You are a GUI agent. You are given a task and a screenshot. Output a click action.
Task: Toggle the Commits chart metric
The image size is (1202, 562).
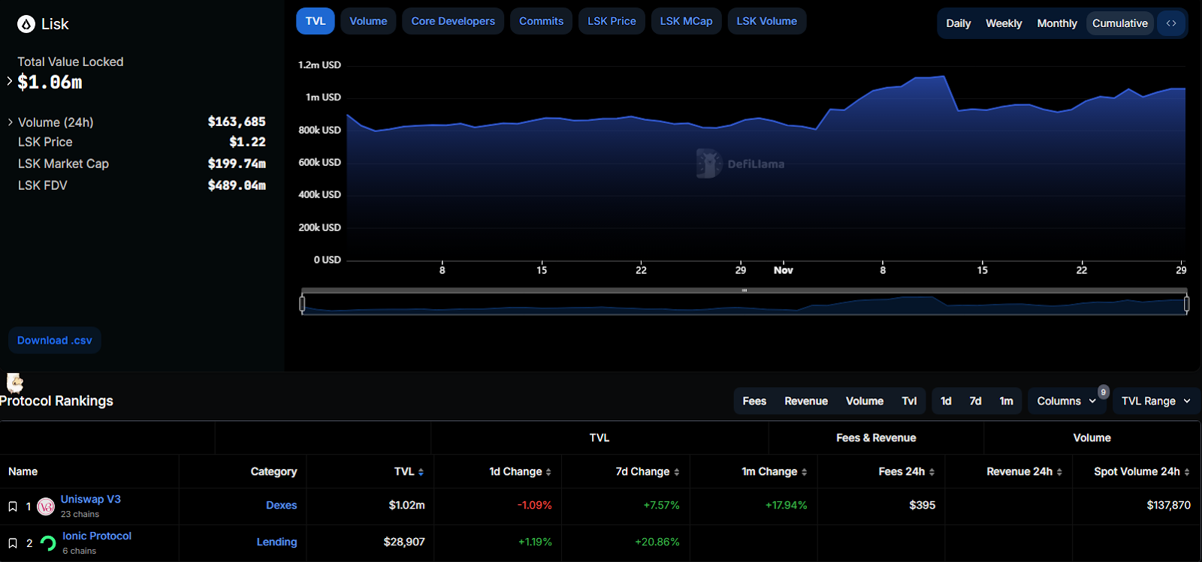[541, 21]
